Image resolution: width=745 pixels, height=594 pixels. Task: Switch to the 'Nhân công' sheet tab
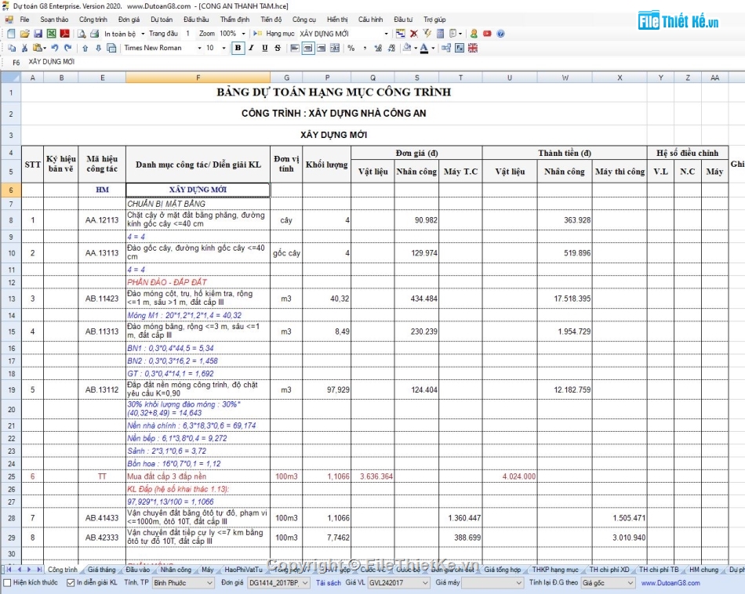click(x=176, y=569)
